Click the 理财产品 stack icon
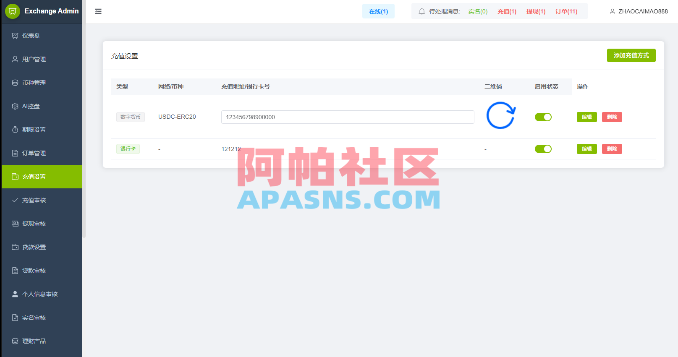 tap(15, 341)
